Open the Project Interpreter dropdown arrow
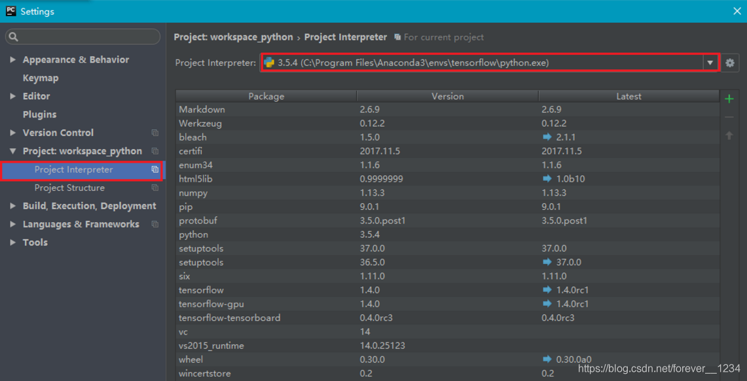 710,63
